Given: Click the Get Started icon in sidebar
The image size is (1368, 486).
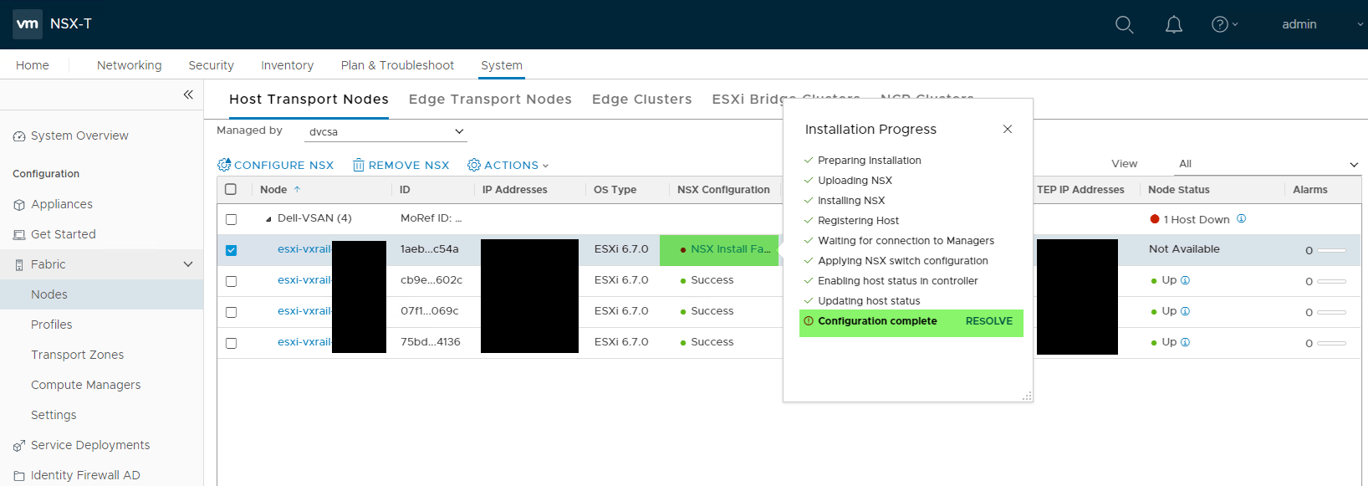Looking at the screenshot, I should (x=19, y=235).
